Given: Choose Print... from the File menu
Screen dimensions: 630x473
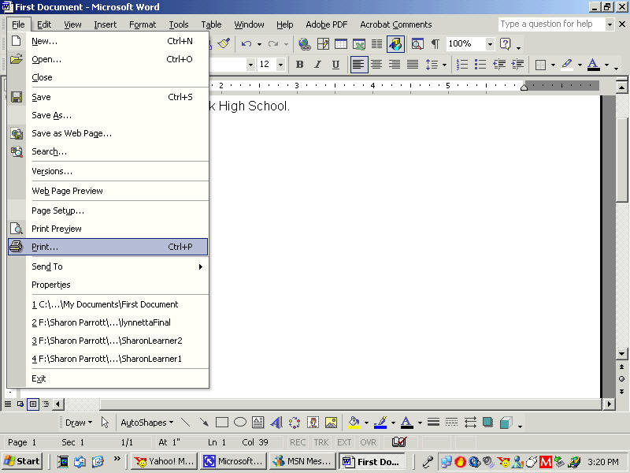Looking at the screenshot, I should point(108,247).
